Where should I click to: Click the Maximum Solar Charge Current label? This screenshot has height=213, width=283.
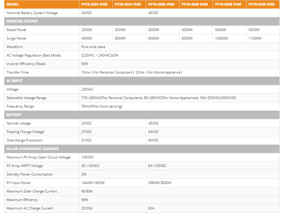(32, 191)
